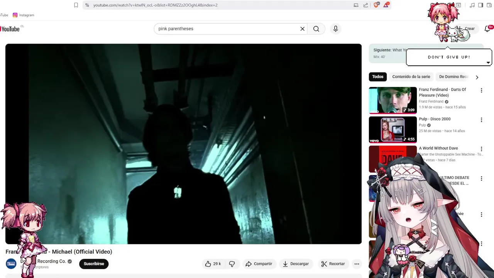Open Domino Recording Co. channel avatar
The image size is (494, 278).
point(11,264)
